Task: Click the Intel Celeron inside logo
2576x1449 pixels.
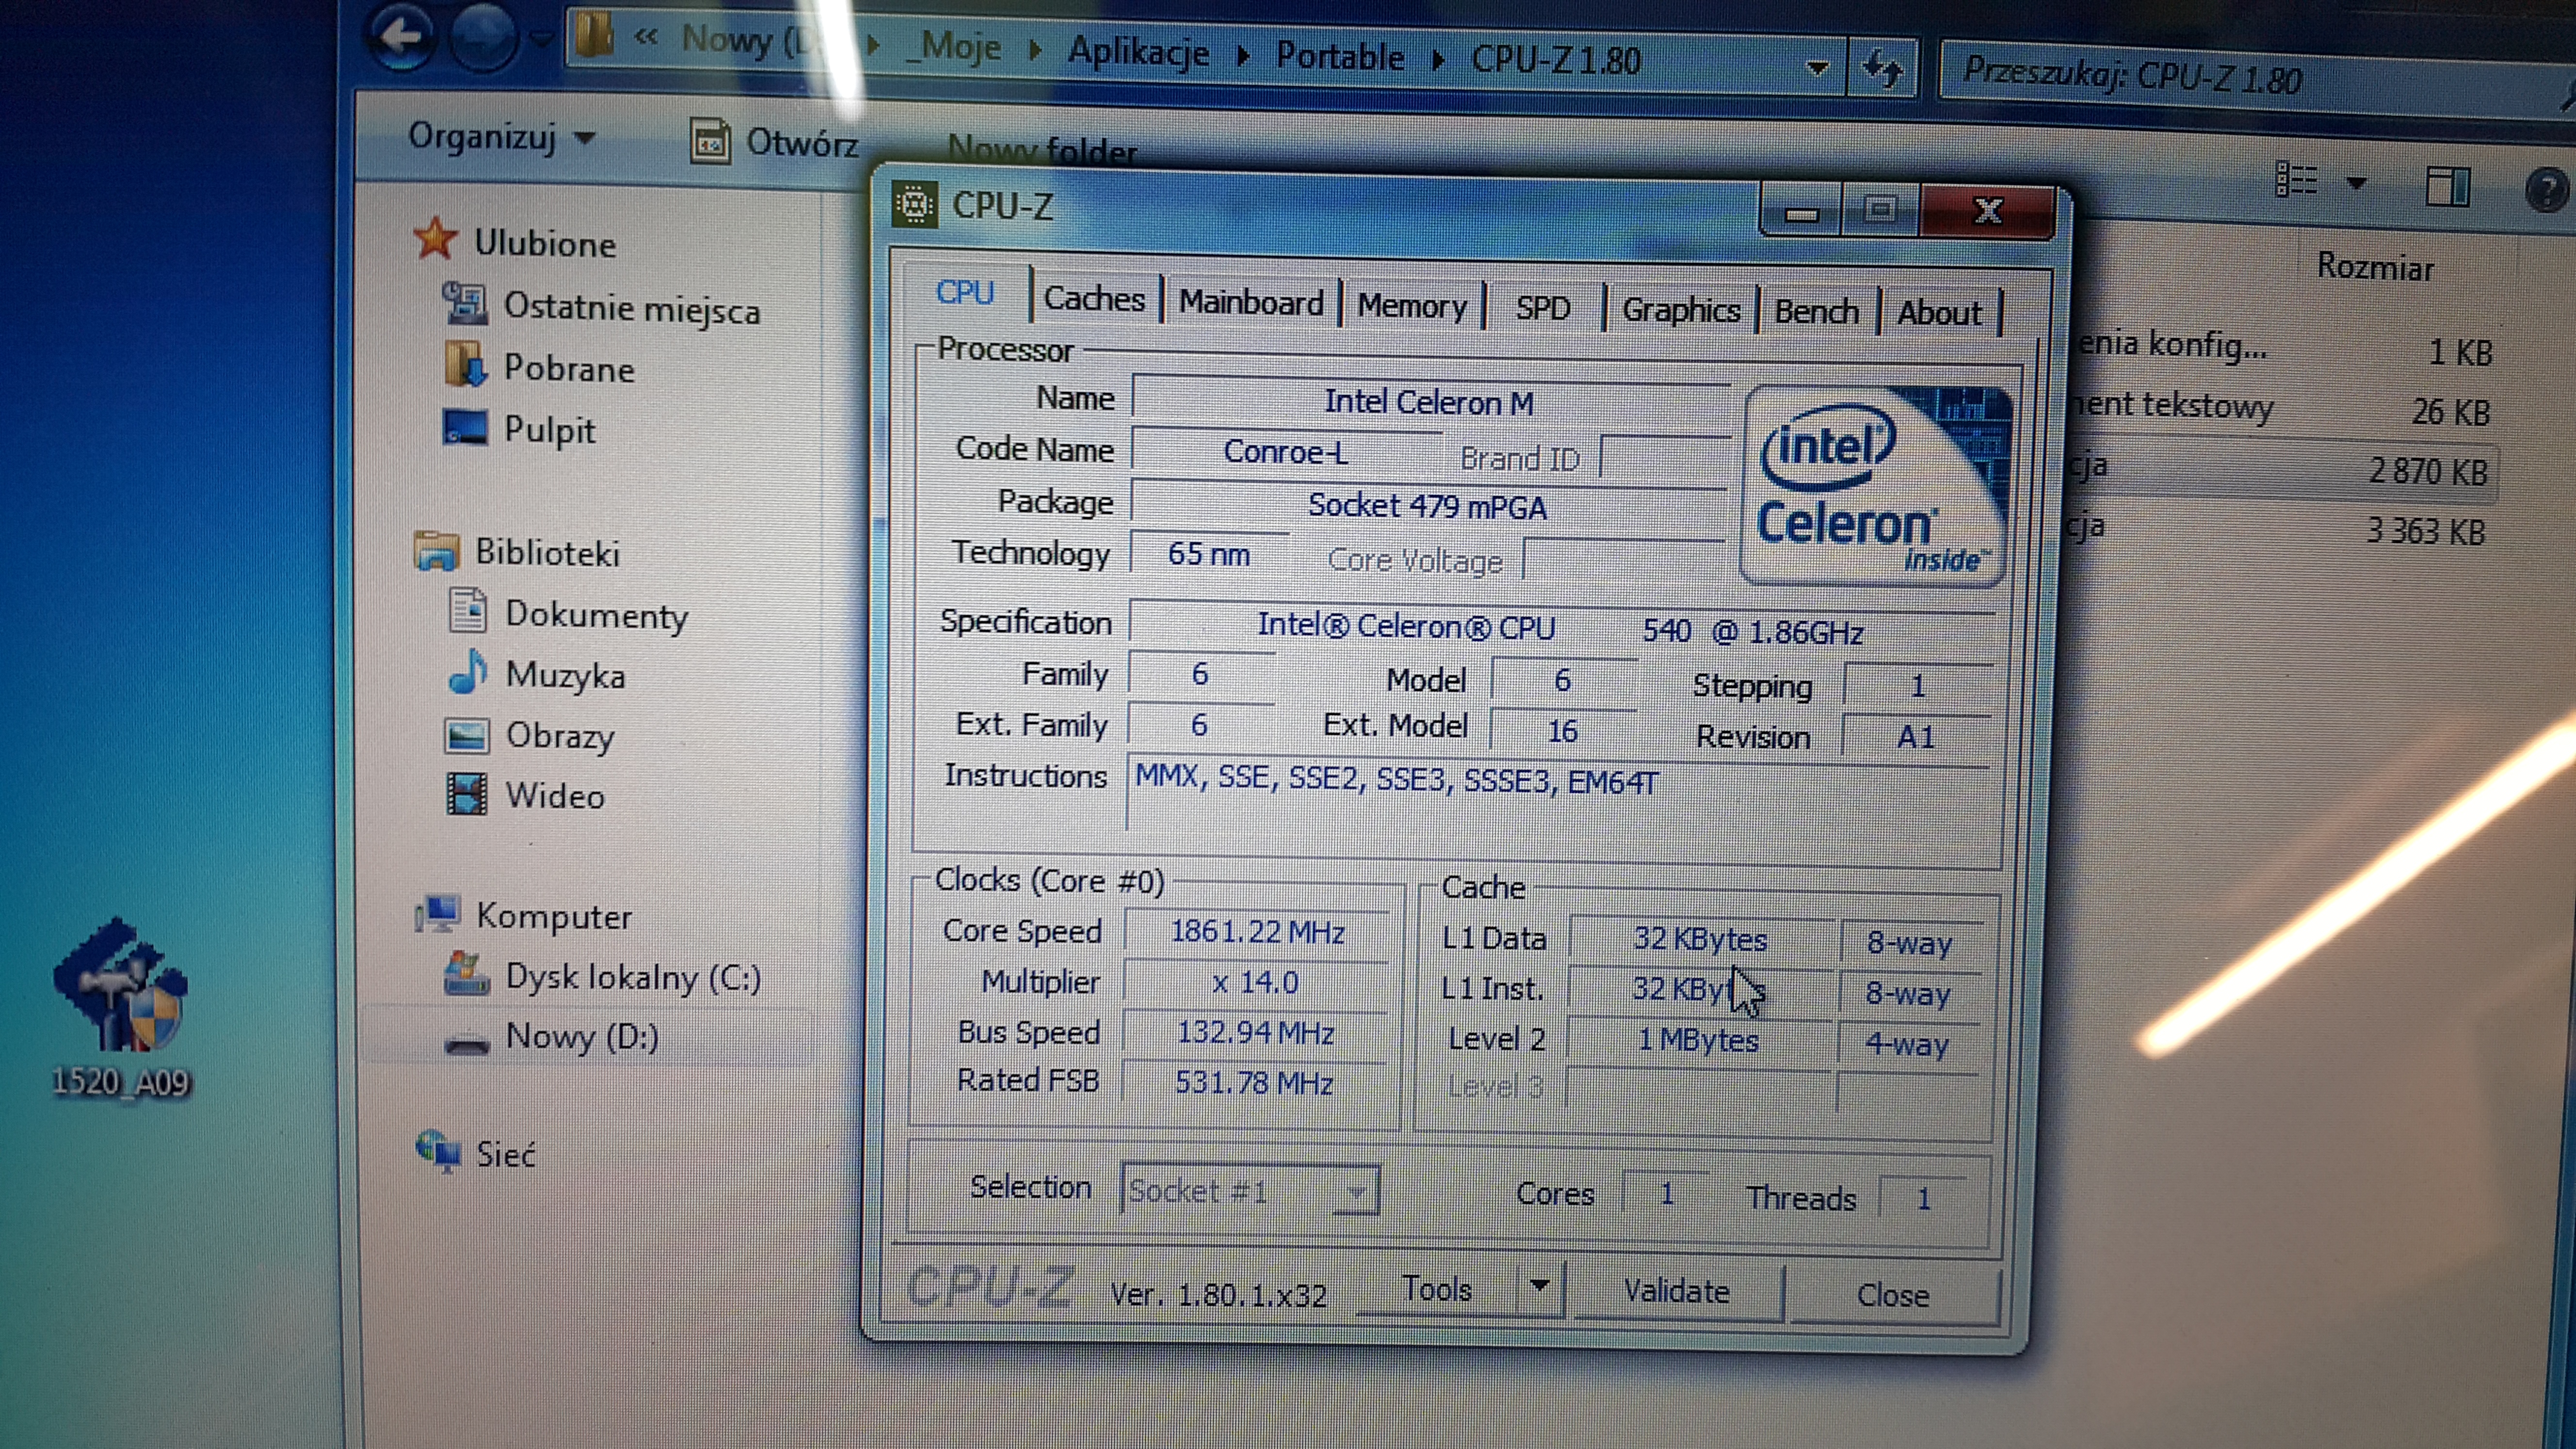Action: (1875, 486)
